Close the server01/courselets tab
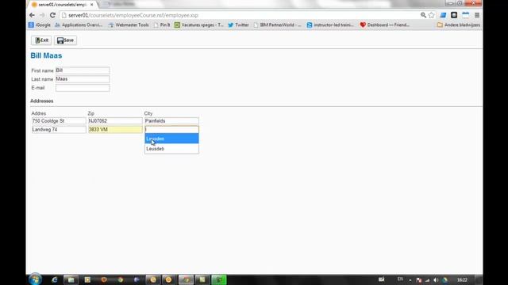The height and width of the screenshot is (285, 508). click(92, 5)
